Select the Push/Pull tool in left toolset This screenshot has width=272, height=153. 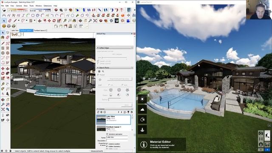click(x=8, y=69)
